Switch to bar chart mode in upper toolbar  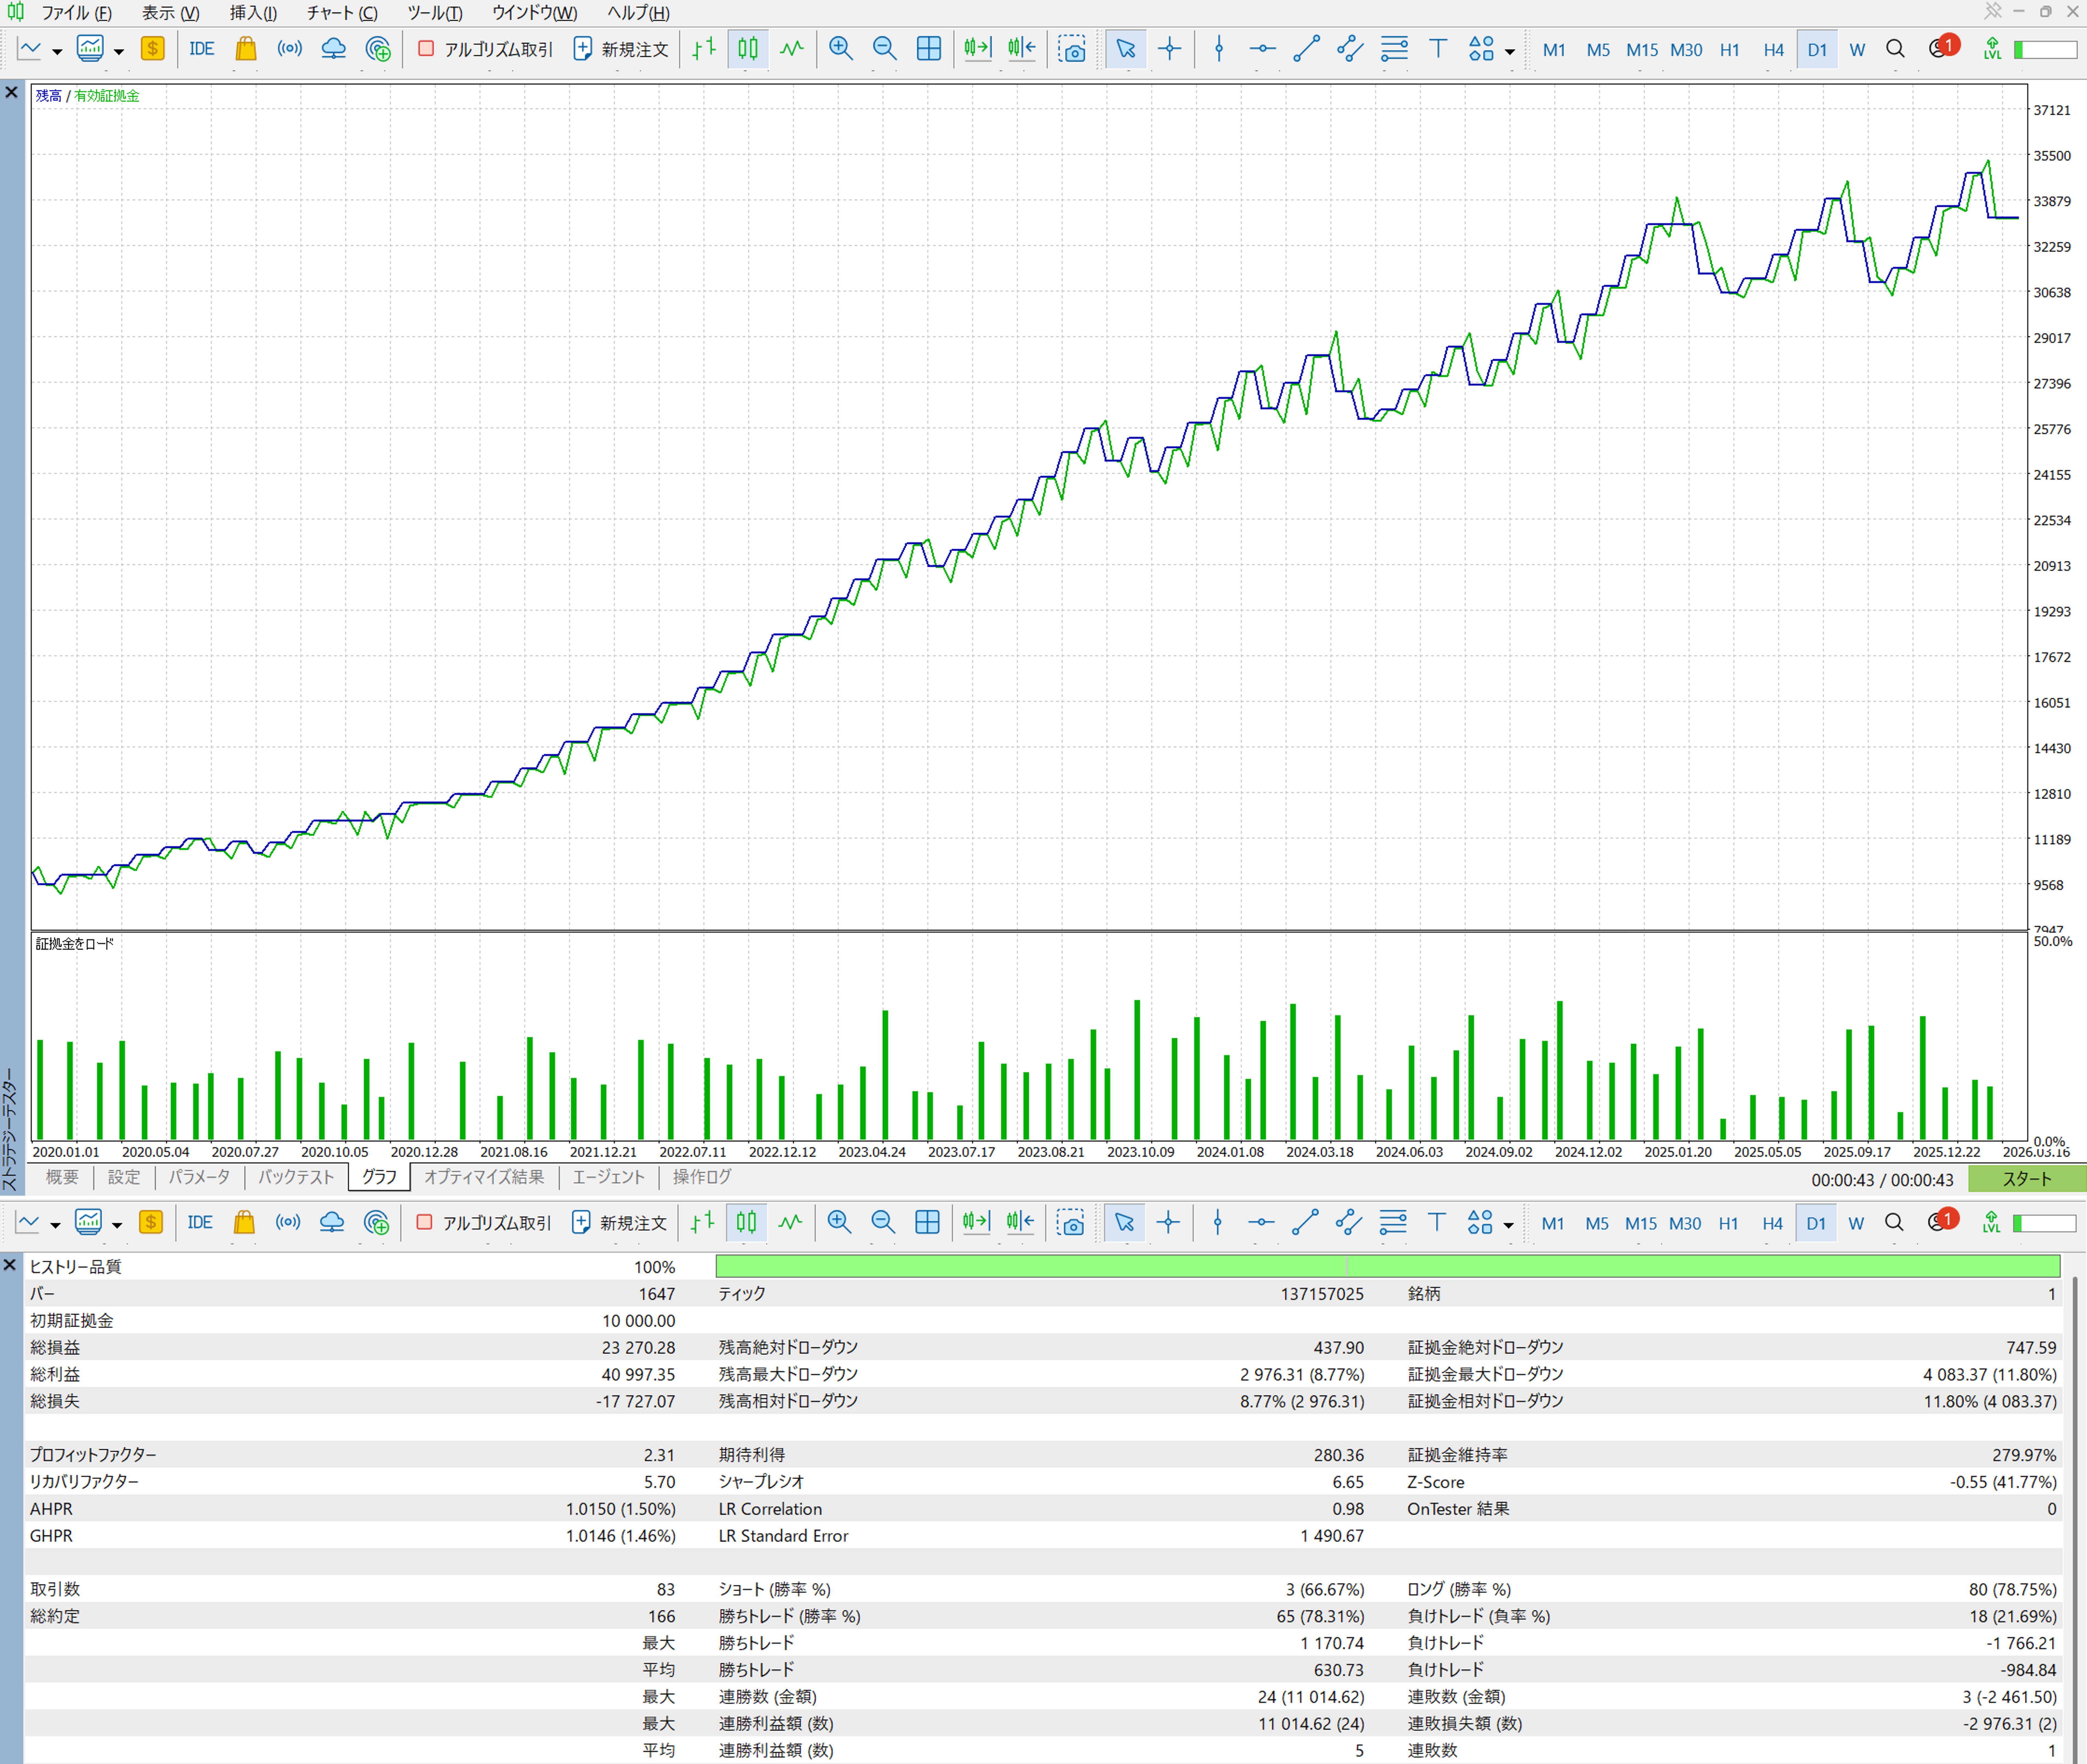pyautogui.click(x=704, y=49)
